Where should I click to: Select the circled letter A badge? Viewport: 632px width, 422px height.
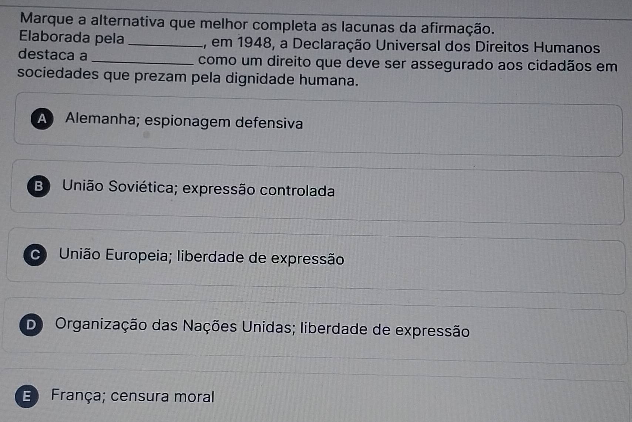click(x=42, y=119)
